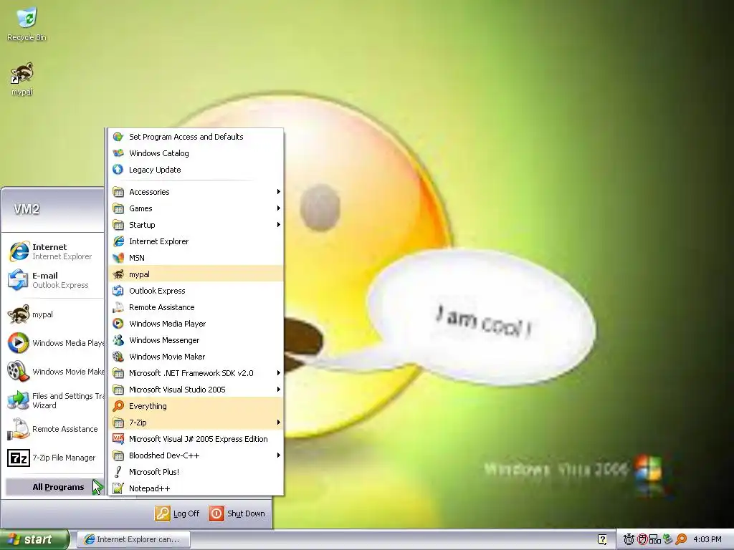
Task: Expand the Startup submenu arrow
Action: pos(279,224)
